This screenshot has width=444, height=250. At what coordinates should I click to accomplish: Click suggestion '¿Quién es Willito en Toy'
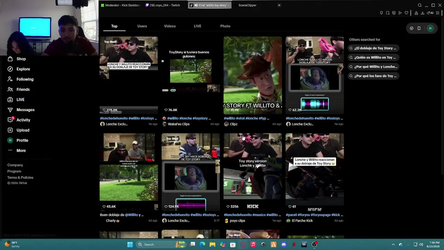point(373,57)
